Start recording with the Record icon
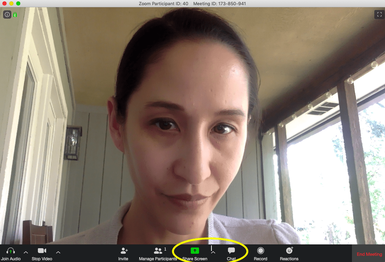 point(261,251)
